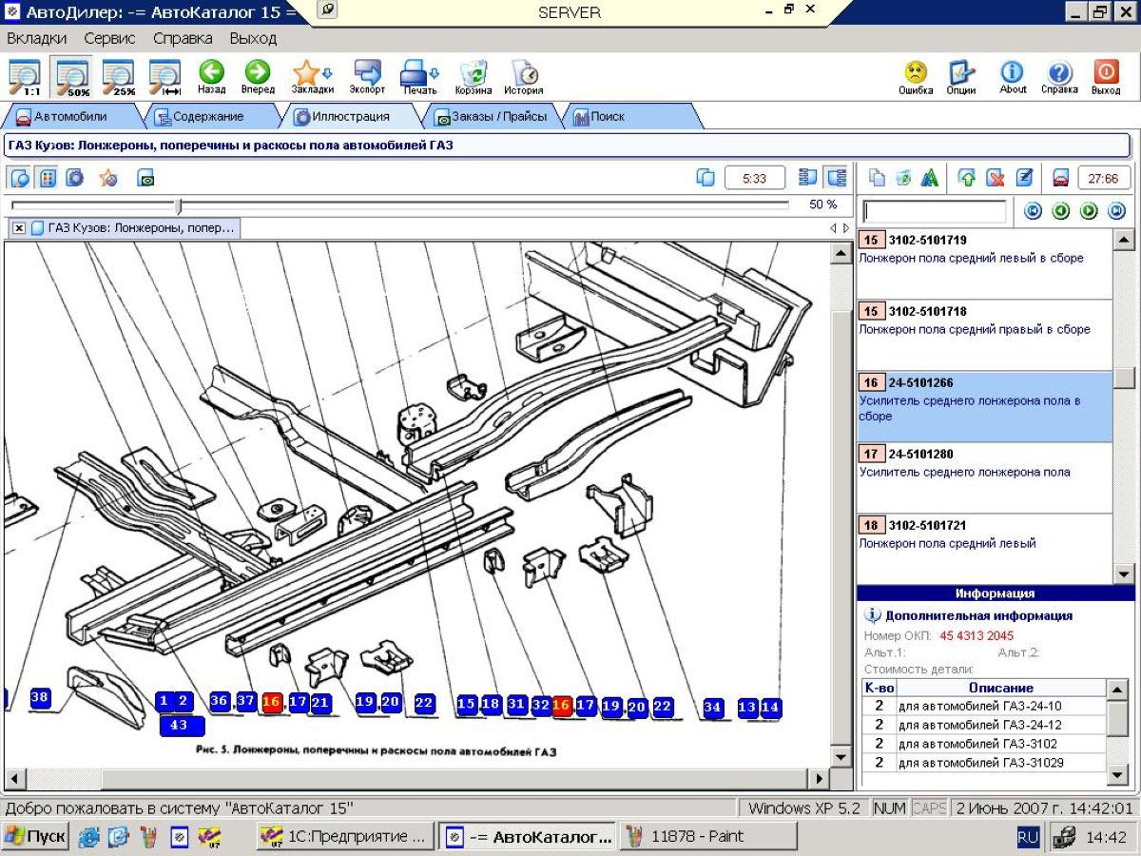
Task: Click the Экспорт export icon
Action: (367, 77)
